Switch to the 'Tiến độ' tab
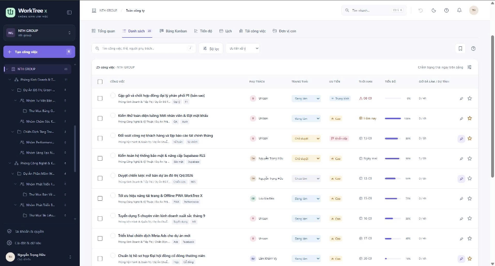Viewport: 495px width, 266px height. pyautogui.click(x=203, y=31)
